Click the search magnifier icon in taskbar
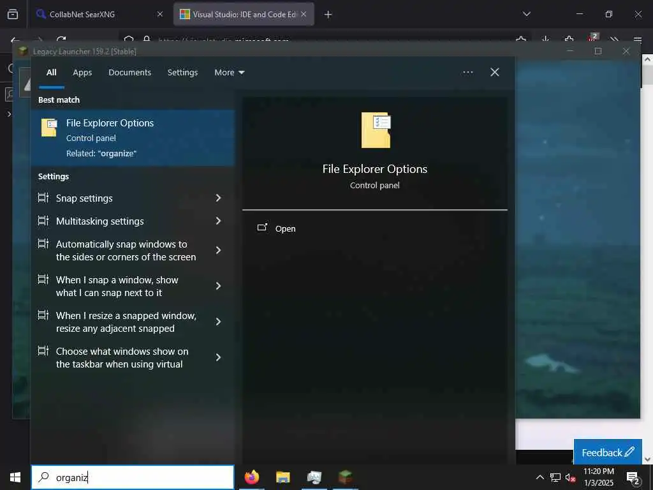This screenshot has height=490, width=653. coord(43,477)
